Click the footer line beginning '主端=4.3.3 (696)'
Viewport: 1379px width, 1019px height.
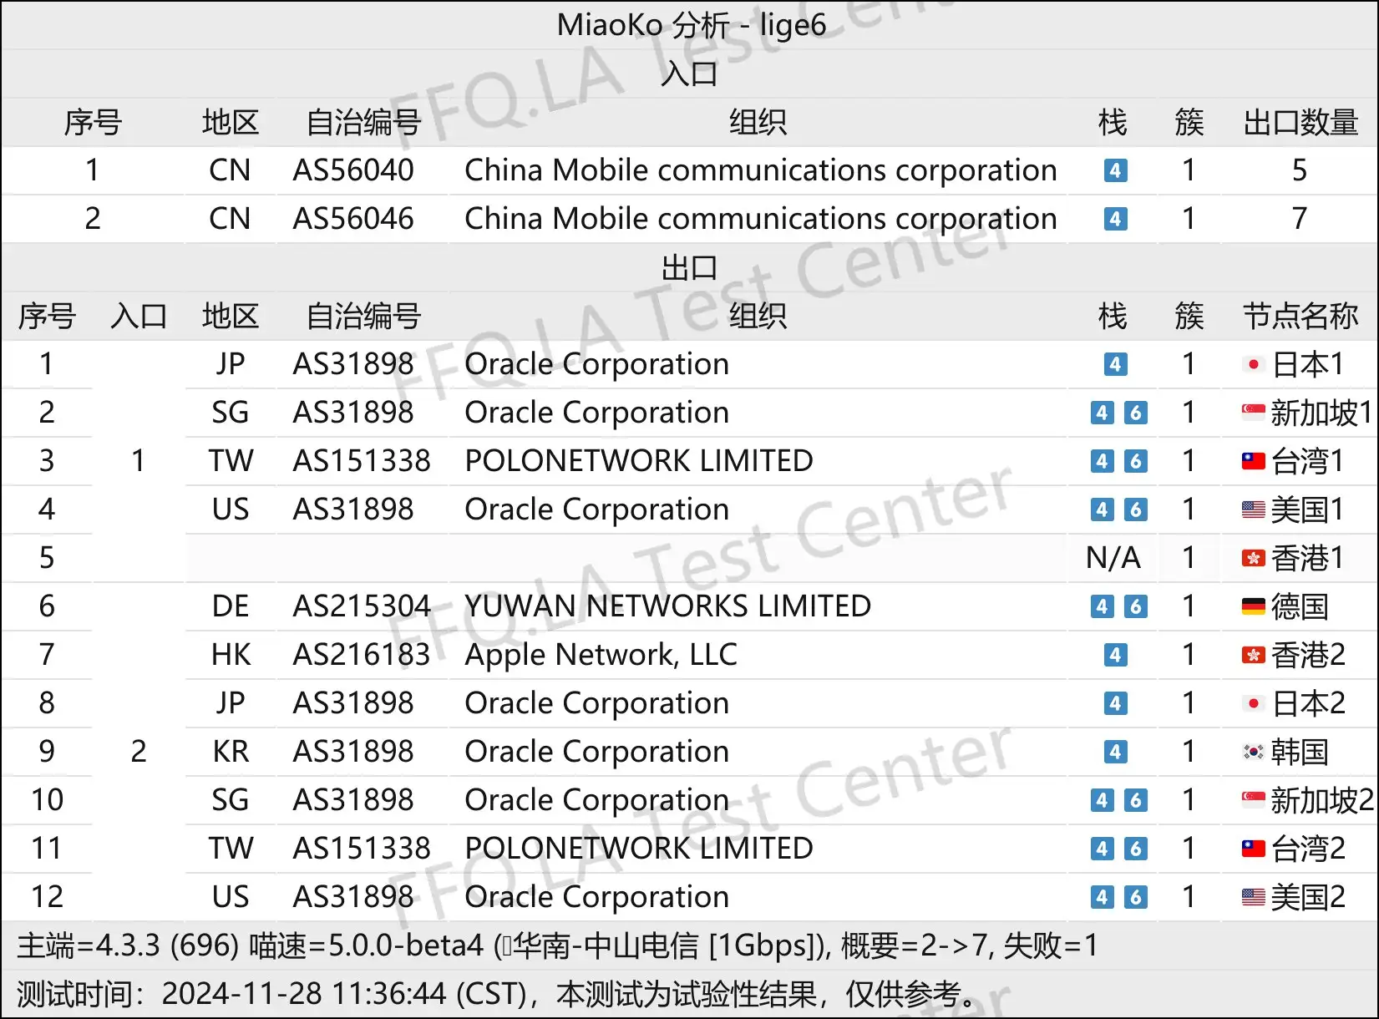tap(557, 945)
